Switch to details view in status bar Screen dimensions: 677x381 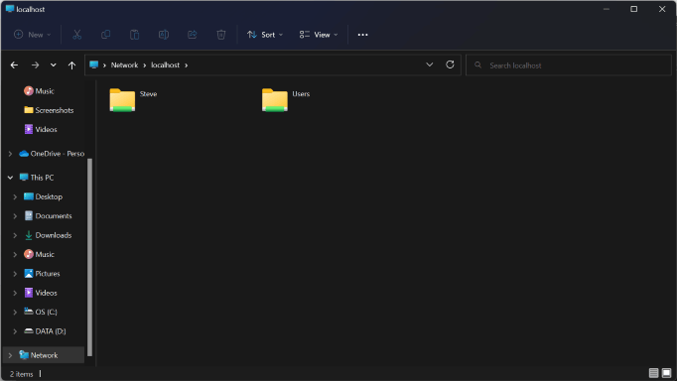(x=654, y=373)
